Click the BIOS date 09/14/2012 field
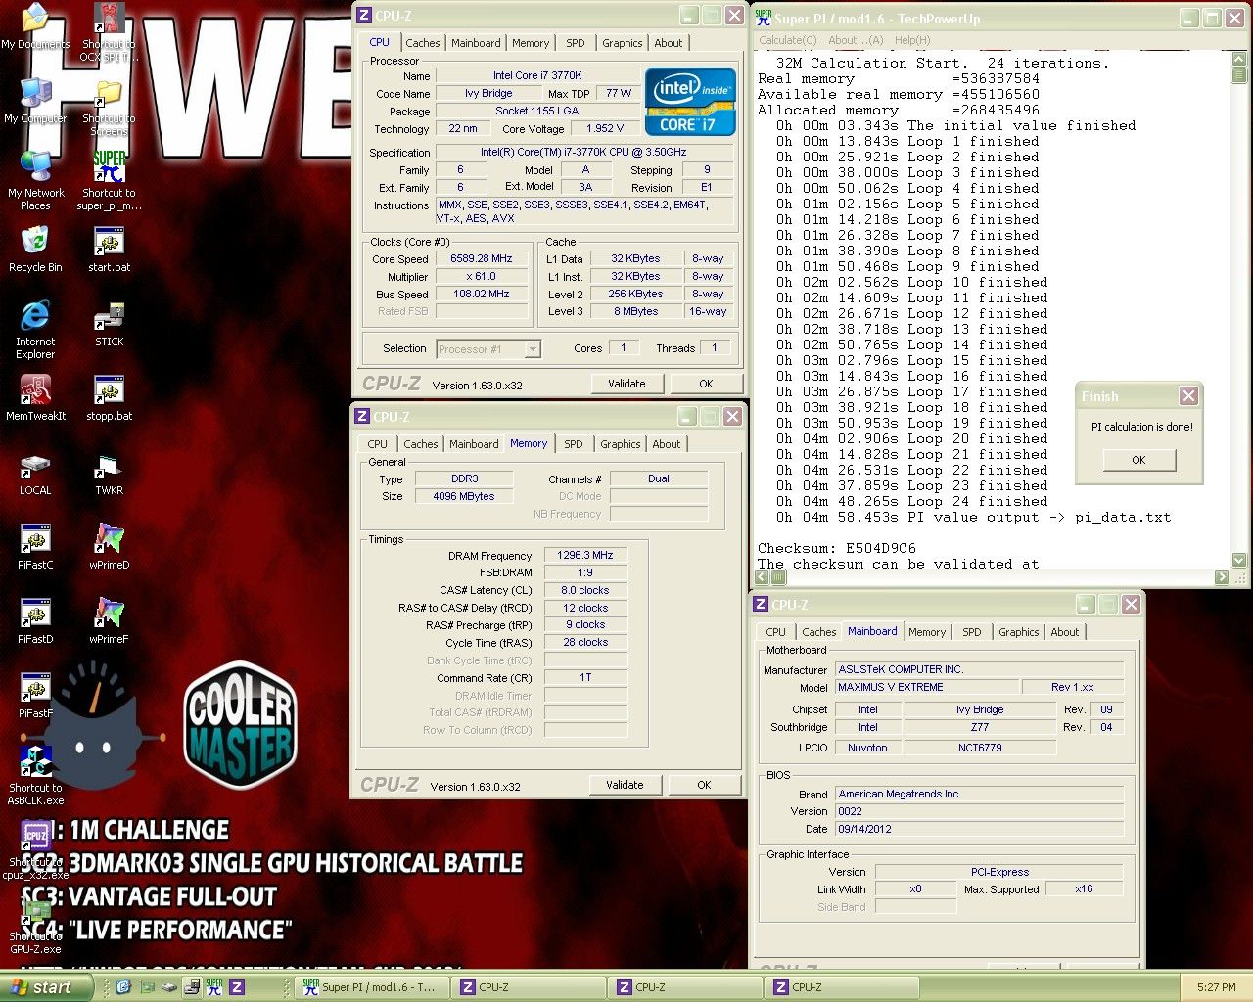1253x1002 pixels. click(x=980, y=829)
